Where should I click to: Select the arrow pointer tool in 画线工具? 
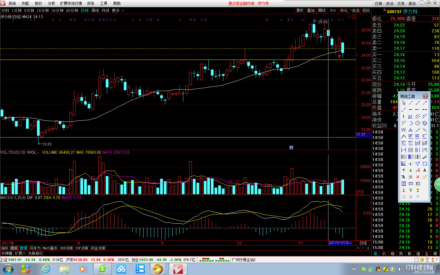tap(404, 103)
